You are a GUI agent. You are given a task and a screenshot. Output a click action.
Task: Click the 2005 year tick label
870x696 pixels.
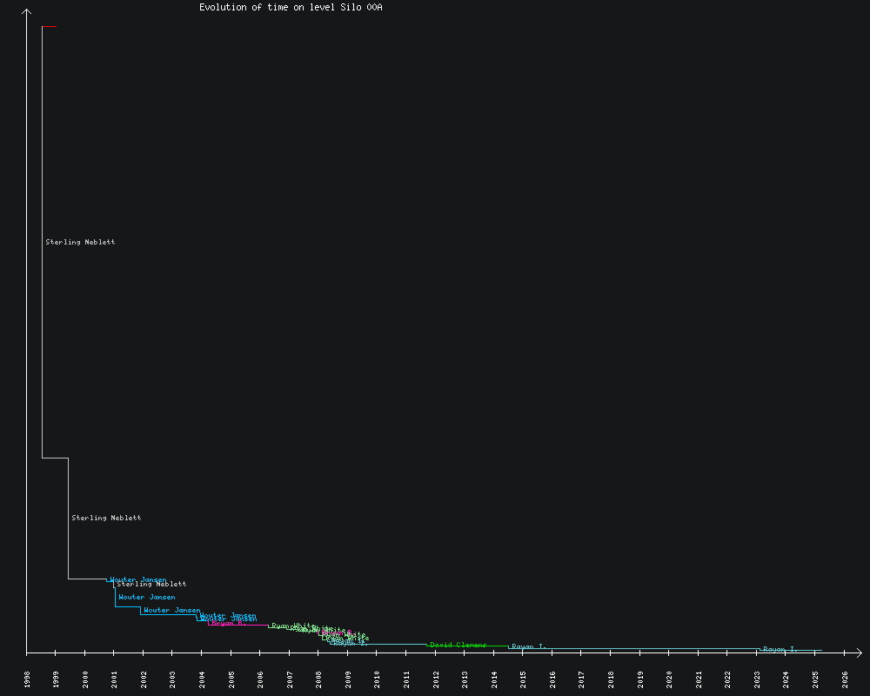click(x=231, y=679)
